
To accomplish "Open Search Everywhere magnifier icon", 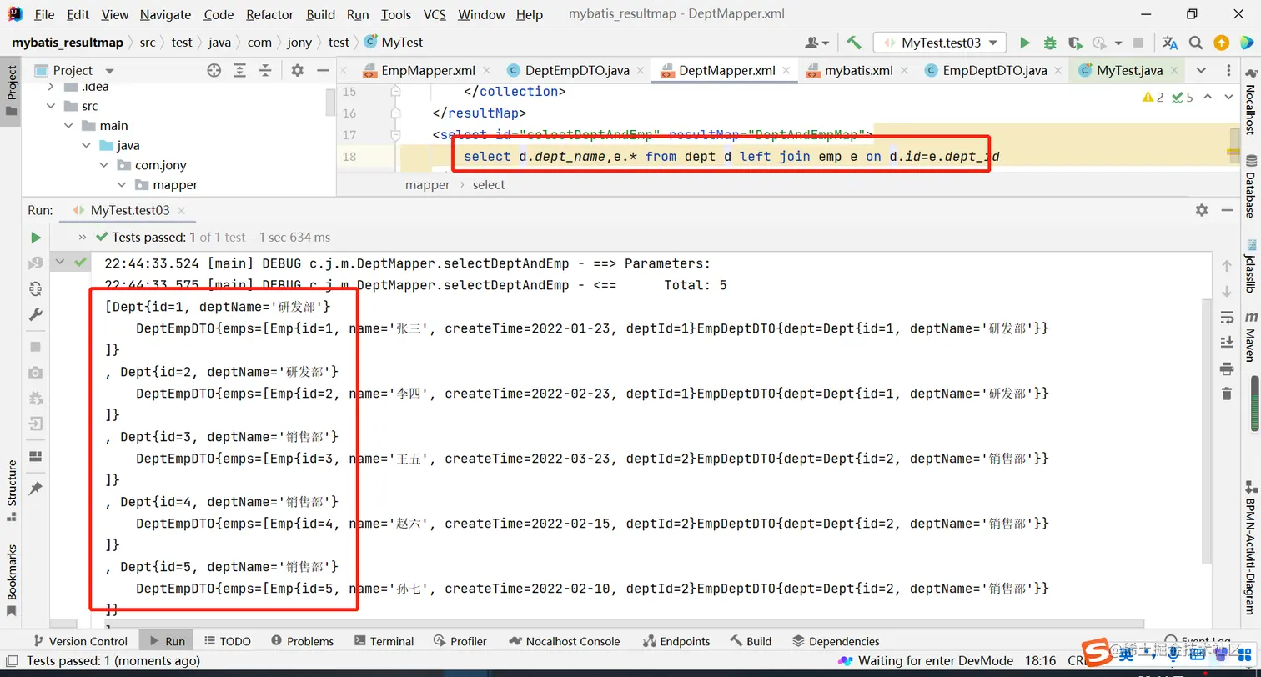I will click(x=1196, y=43).
